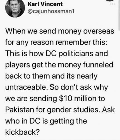The width and height of the screenshot is (120, 140).
Task: Click the phrase "gender studies."
Action: click(74, 110)
